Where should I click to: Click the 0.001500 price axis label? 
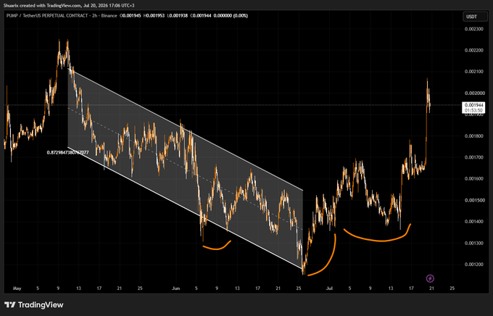(474, 200)
